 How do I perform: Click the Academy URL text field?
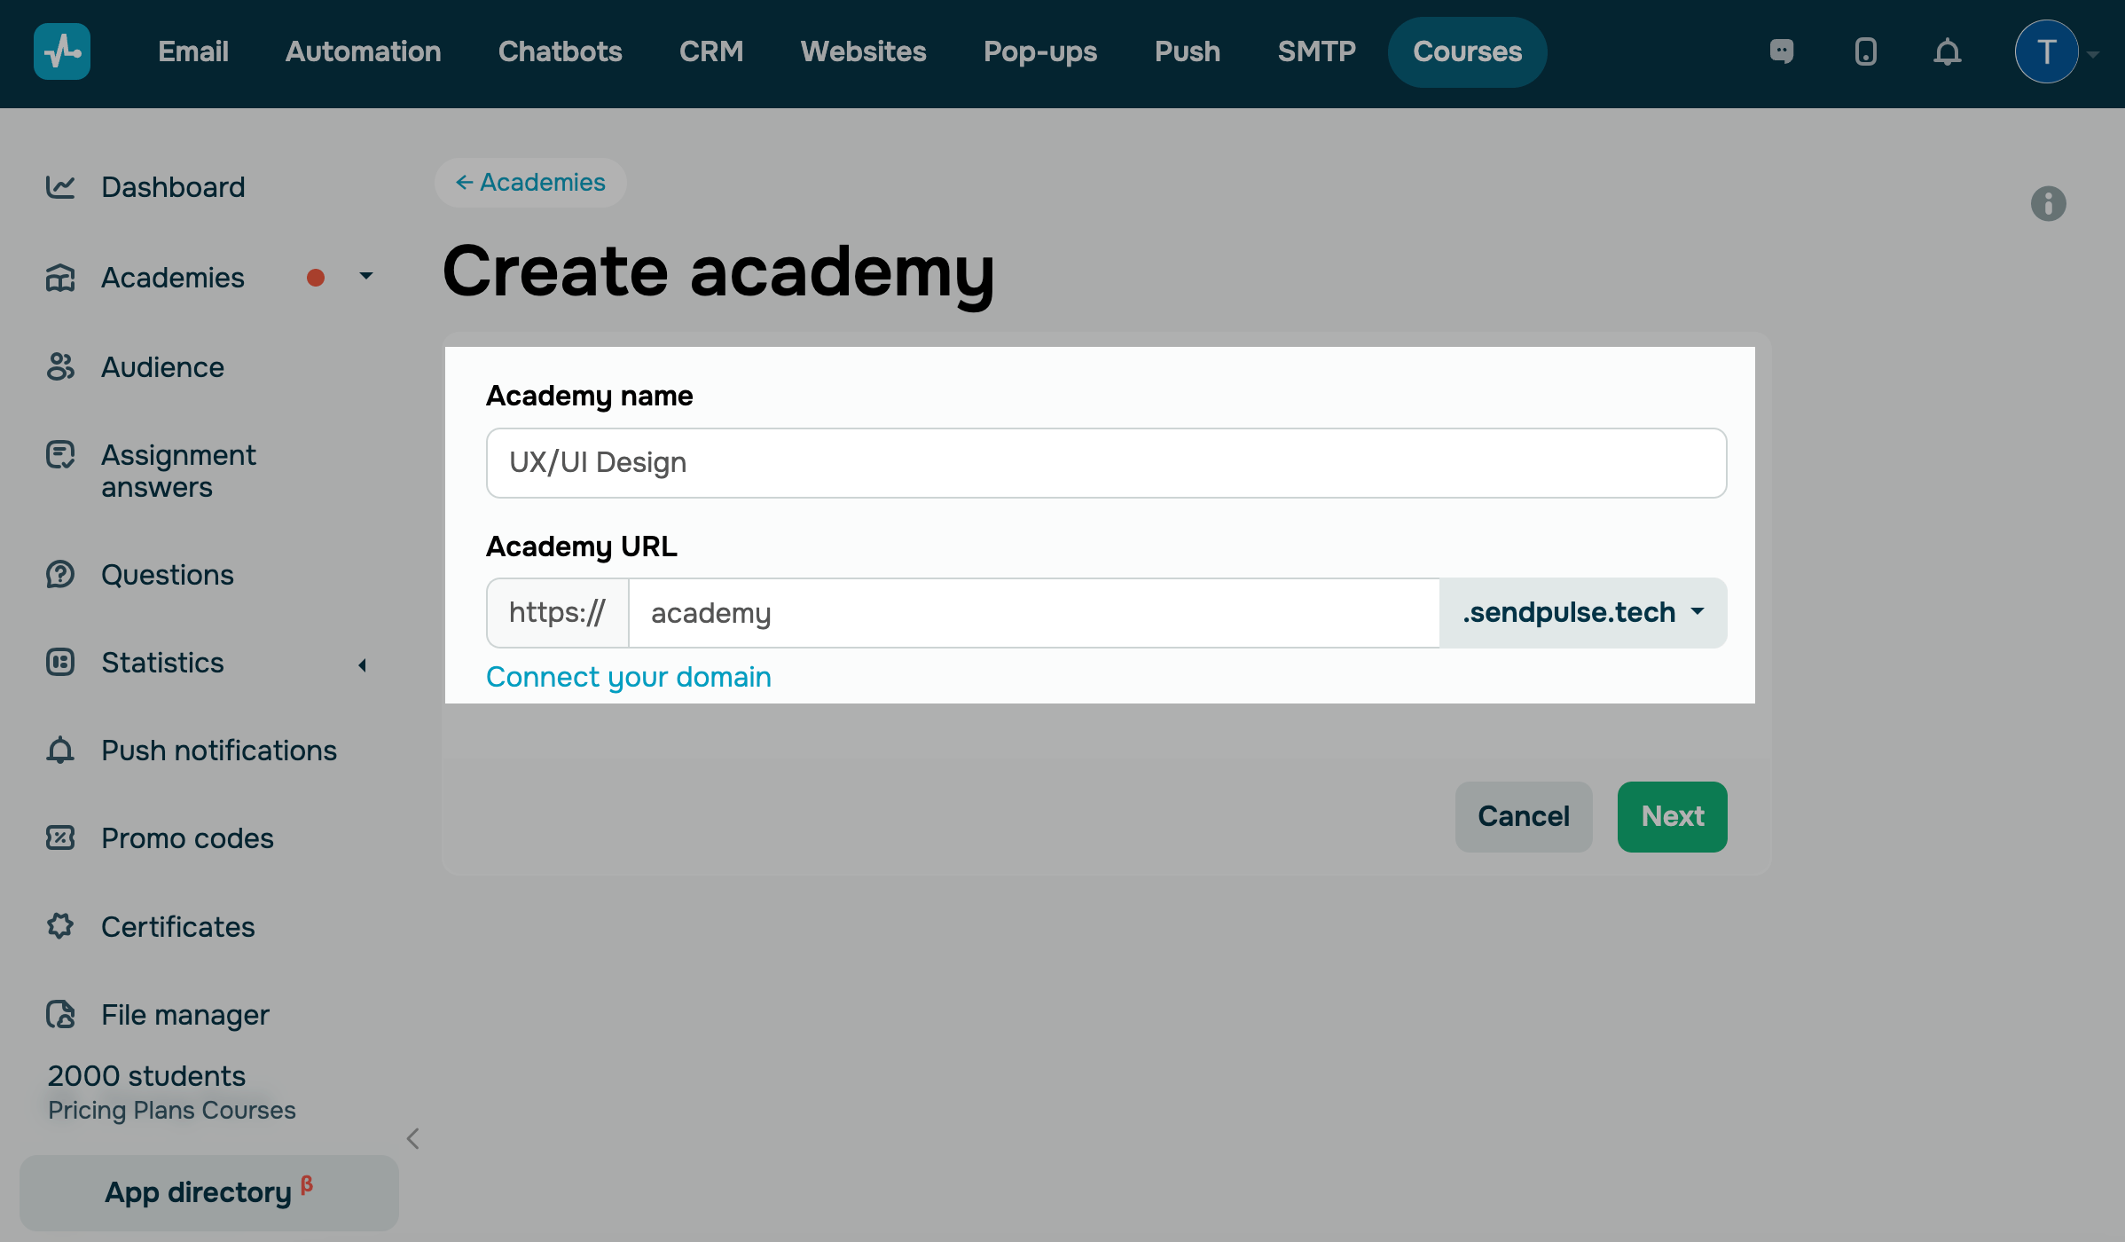(1033, 613)
